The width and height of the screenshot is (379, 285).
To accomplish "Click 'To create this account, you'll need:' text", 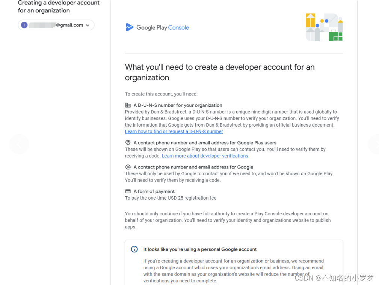I will 161,94.
